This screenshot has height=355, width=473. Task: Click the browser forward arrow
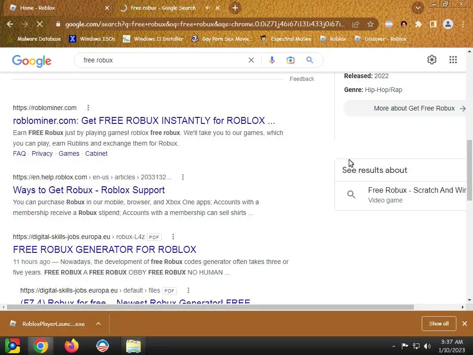tap(25, 24)
